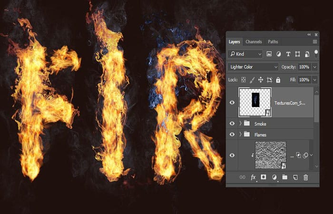Create new fill or adjustment layer
Screen dimensions: 333x214
click(274, 177)
